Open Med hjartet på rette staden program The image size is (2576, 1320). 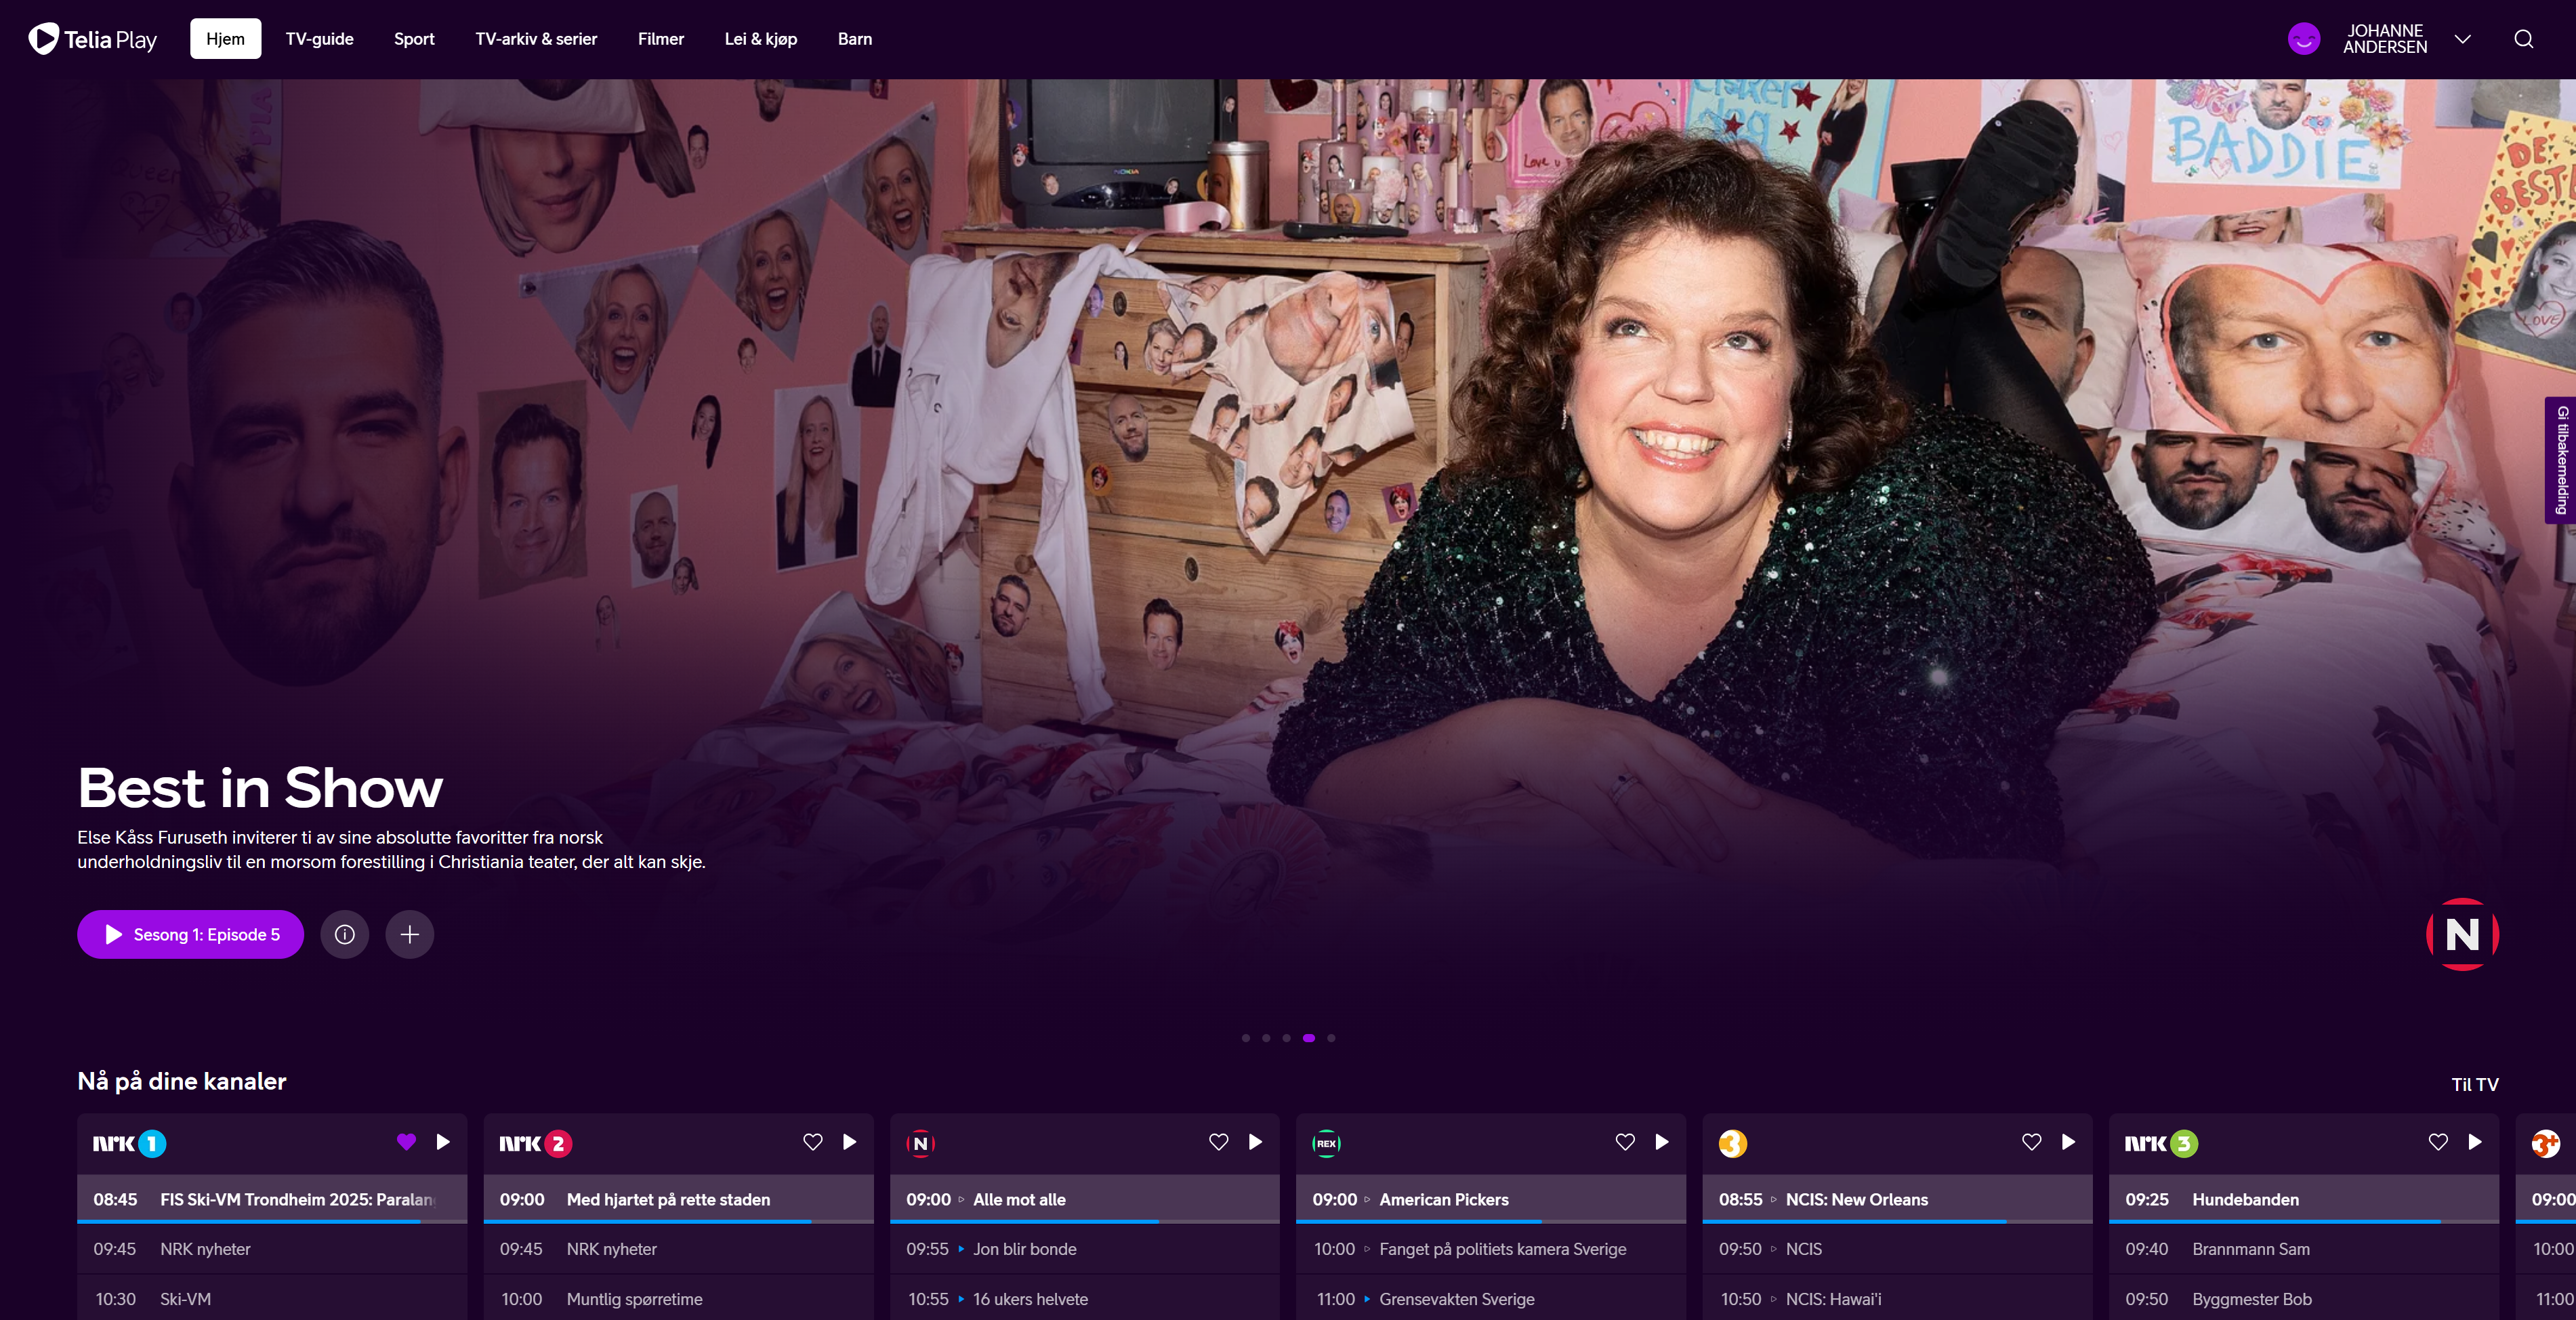(678, 1199)
